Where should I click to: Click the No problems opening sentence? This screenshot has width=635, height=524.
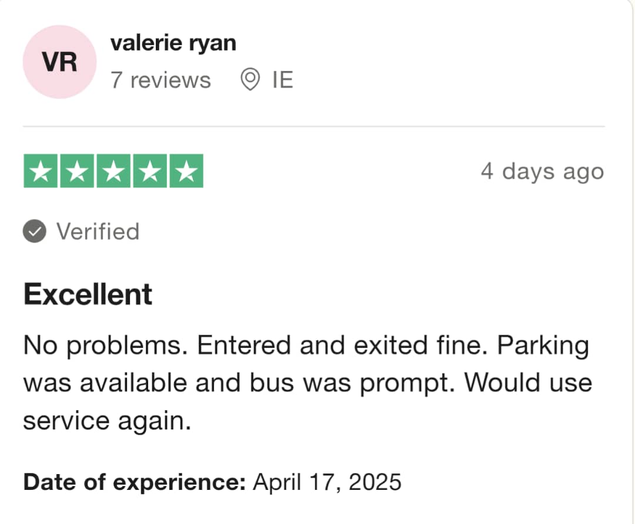click(x=106, y=345)
